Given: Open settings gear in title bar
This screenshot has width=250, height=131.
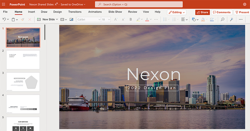Looking at the screenshot, I should 245,4.
